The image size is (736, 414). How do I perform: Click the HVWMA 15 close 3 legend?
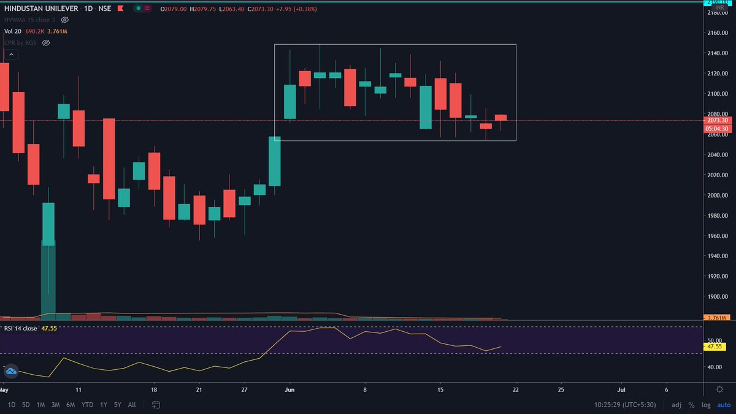coord(29,20)
